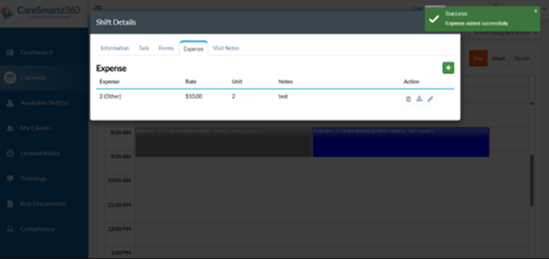The width and height of the screenshot is (549, 259).
Task: Click the blue 8:00 AM shift block
Action: pos(401,142)
